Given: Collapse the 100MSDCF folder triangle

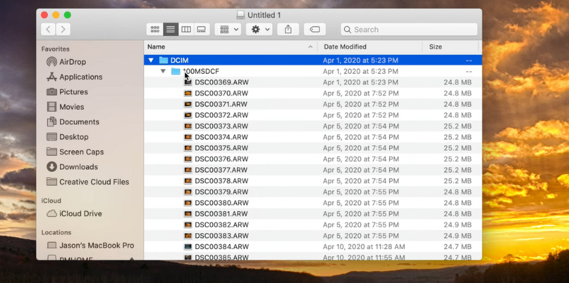Looking at the screenshot, I should [163, 71].
